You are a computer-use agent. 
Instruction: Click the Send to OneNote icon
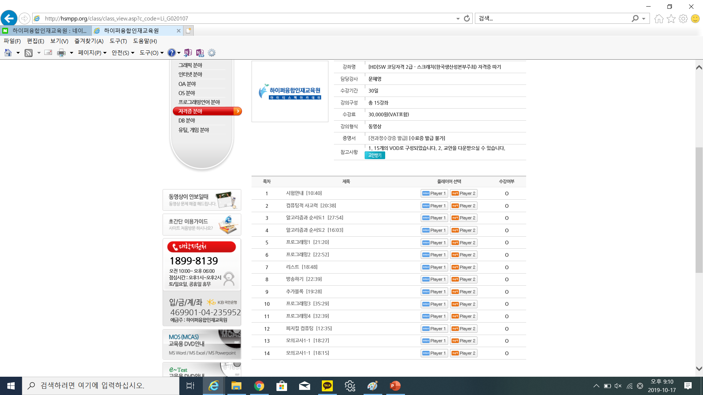pos(188,53)
